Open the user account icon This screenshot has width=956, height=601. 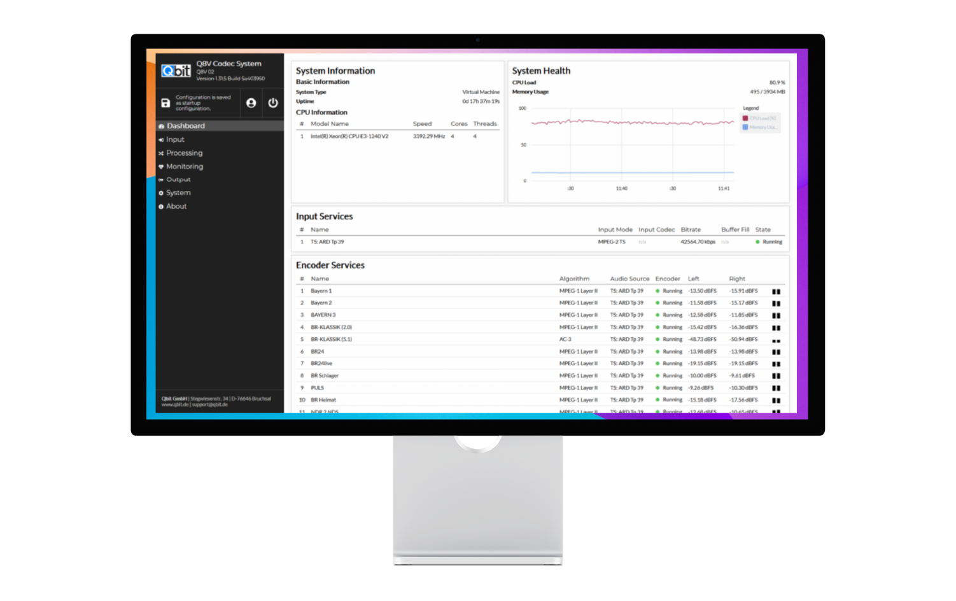pyautogui.click(x=251, y=103)
